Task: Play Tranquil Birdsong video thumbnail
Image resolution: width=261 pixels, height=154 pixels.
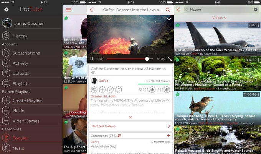Action: coord(217,108)
